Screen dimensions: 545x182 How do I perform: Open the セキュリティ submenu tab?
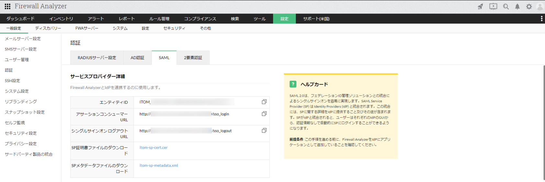click(174, 28)
